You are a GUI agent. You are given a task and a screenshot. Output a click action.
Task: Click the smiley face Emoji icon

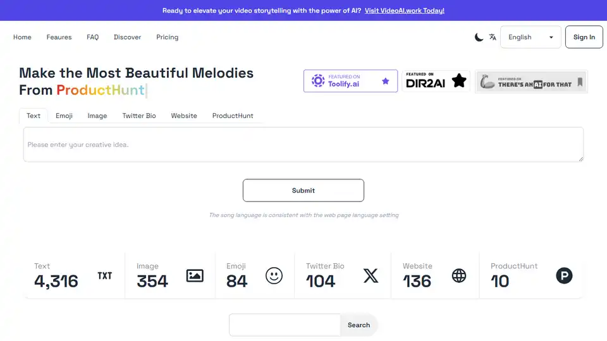(274, 276)
